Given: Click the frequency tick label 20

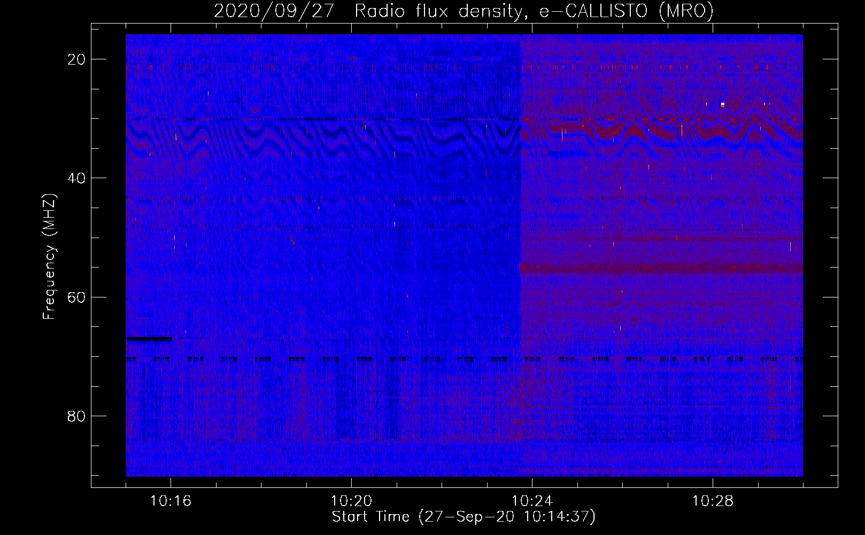Looking at the screenshot, I should point(76,59).
